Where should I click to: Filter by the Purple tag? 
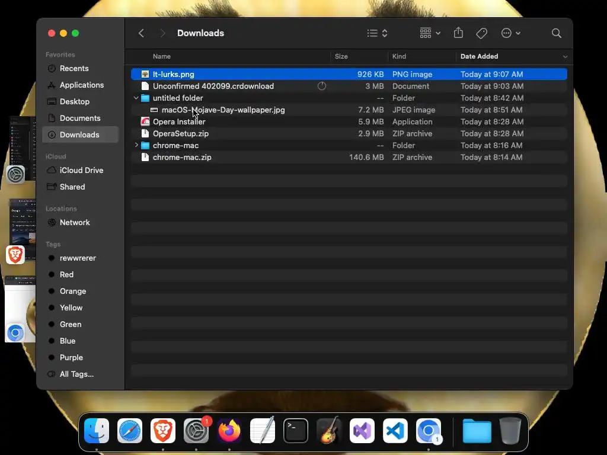[x=80, y=358]
